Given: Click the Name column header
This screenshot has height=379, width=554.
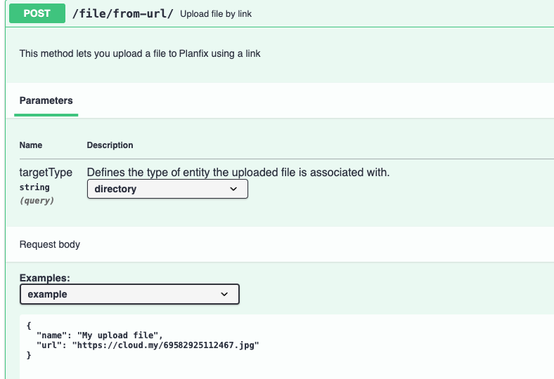Looking at the screenshot, I should (31, 145).
